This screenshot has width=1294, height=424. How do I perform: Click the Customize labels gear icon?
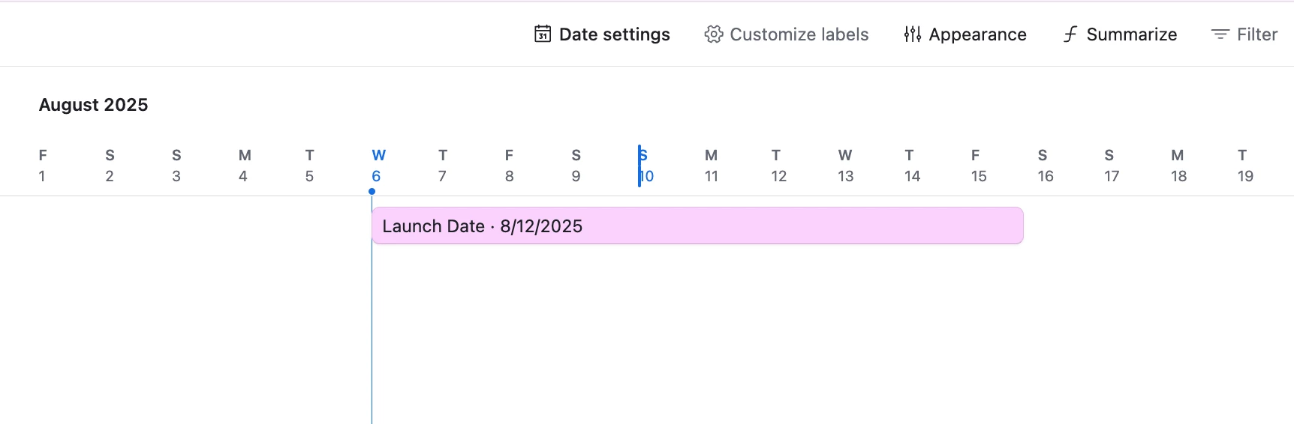[713, 34]
